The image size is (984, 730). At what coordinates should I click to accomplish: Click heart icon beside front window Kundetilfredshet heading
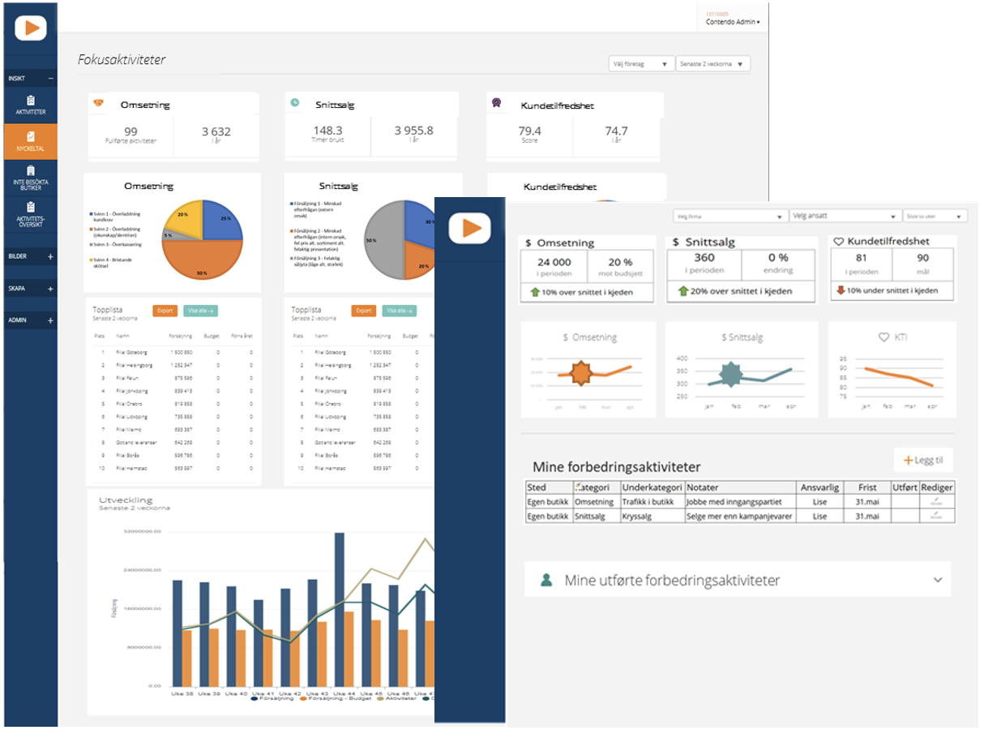point(839,242)
